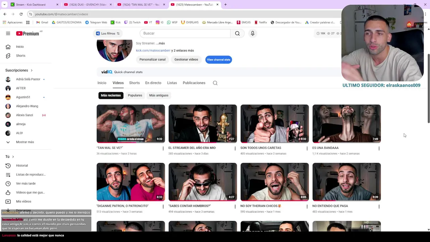The height and width of the screenshot is (242, 430).
Task: Open Netflix bookmark
Action: pyautogui.click(x=260, y=23)
